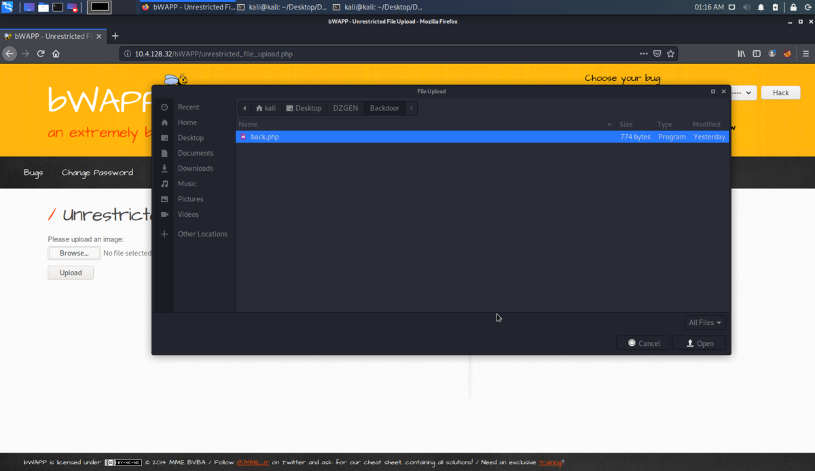Go to Firefox home page

click(56, 54)
